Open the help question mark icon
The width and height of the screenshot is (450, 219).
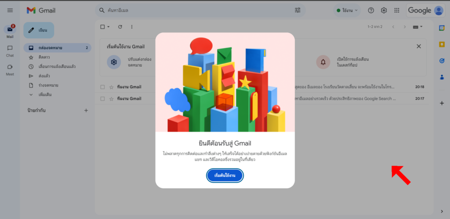[x=371, y=11]
